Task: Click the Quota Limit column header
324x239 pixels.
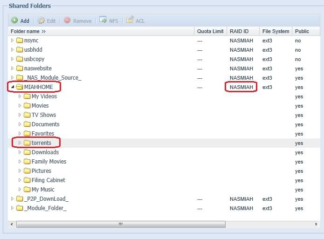Action: (x=210, y=31)
